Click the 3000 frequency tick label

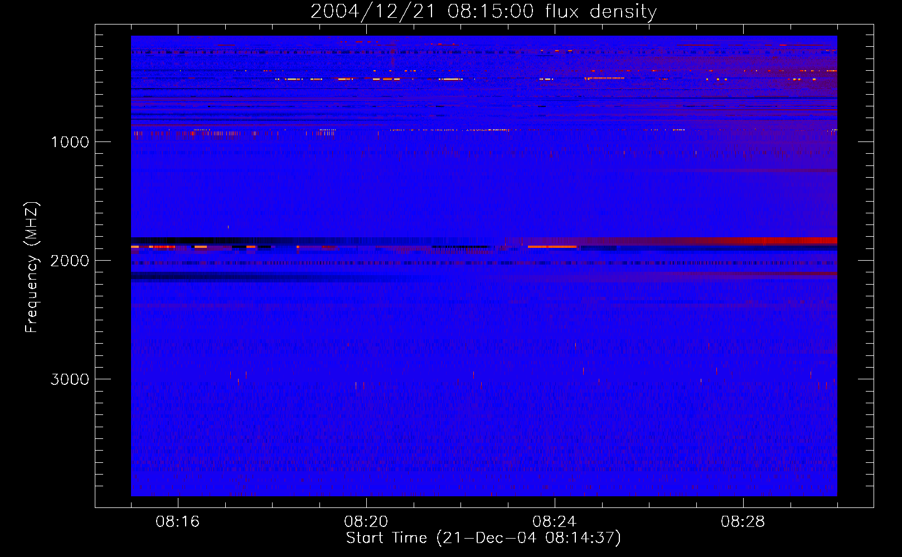pos(70,379)
